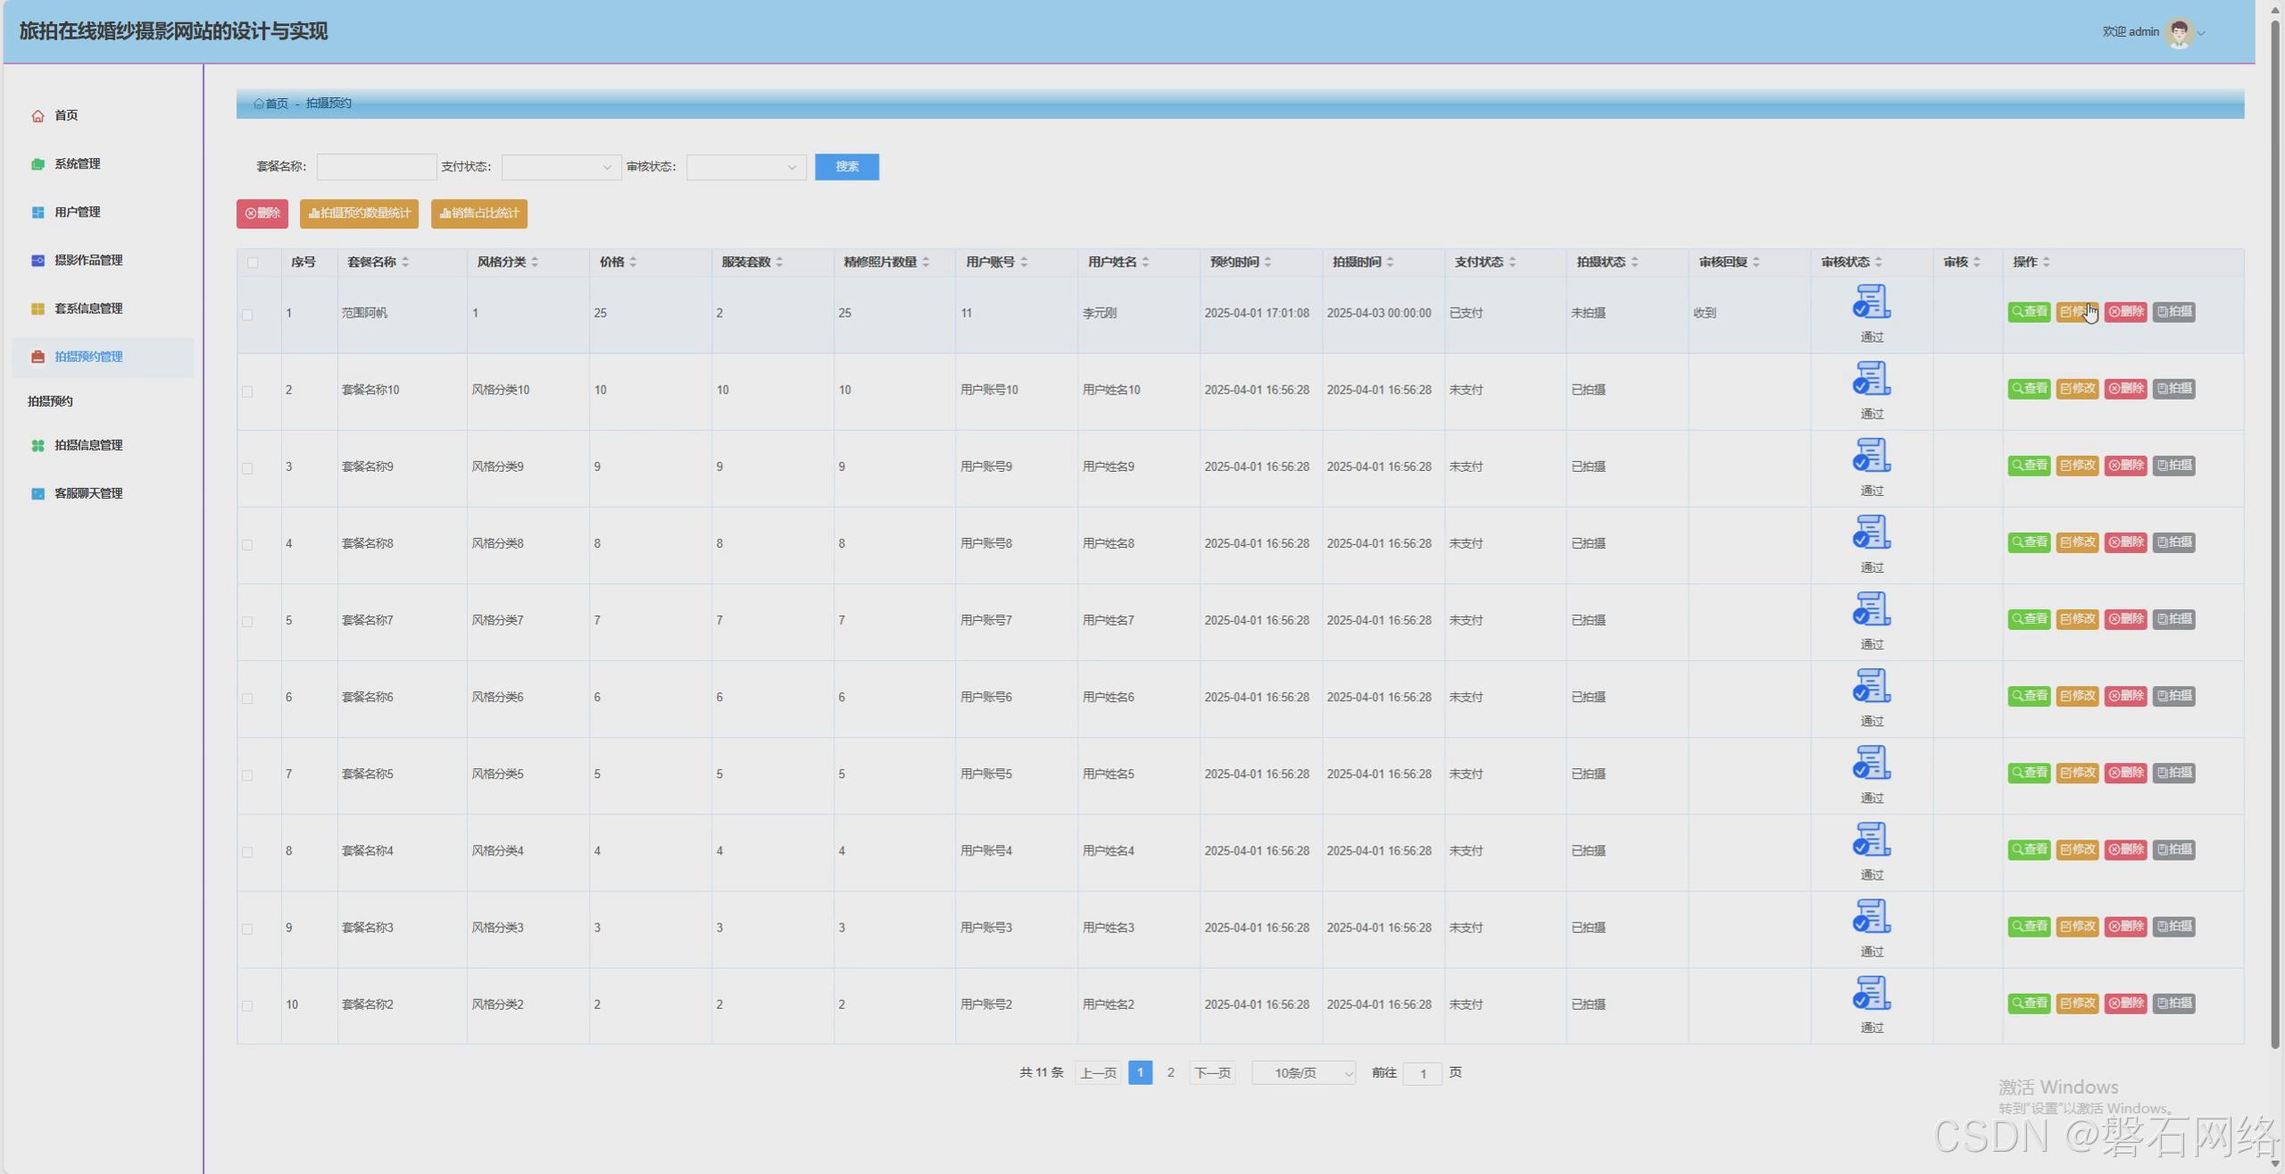Click the 系统管理 sidebar icon
Screen dimensions: 2285x1174
[x=37, y=164]
